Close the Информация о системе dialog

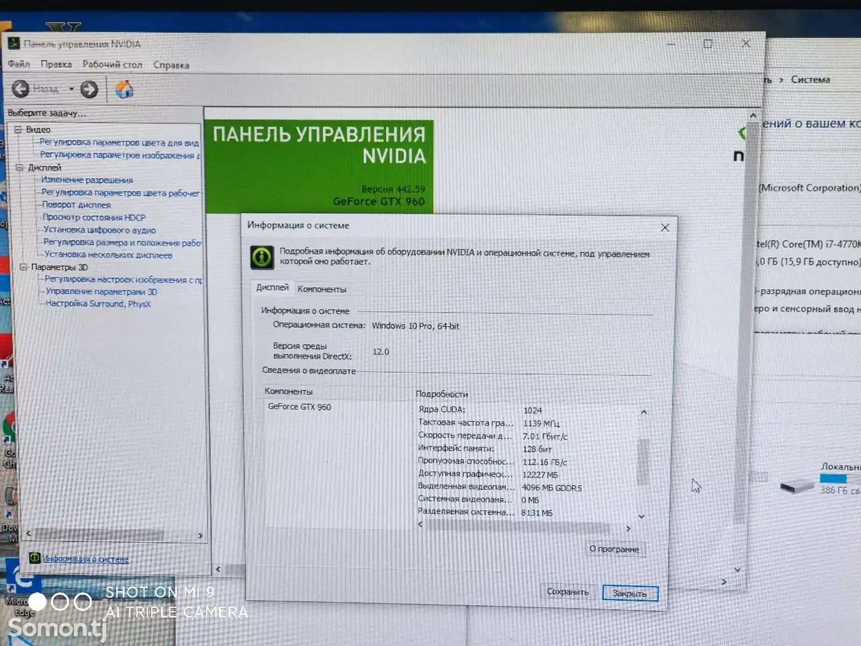pos(665,228)
